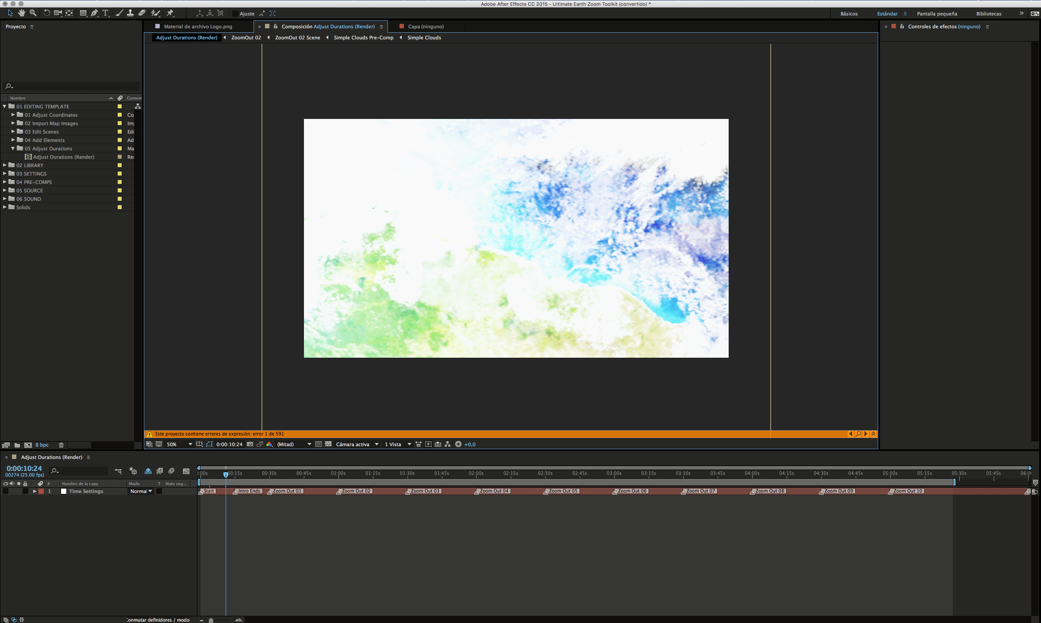Toggle the Time Settings layer's visibility
The image size is (1041, 623).
tap(5, 491)
